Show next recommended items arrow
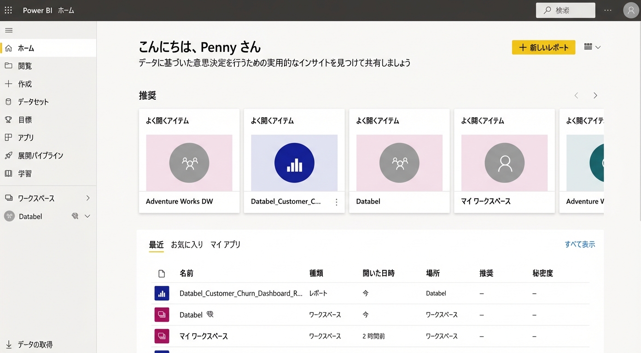Image resolution: width=641 pixels, height=353 pixels. tap(595, 96)
